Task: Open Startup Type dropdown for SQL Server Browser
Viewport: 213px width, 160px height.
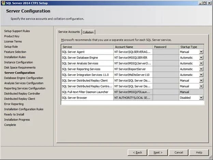Action: (201, 97)
